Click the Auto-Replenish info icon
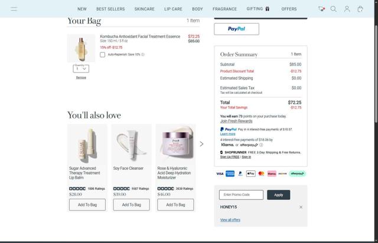 click(x=143, y=54)
